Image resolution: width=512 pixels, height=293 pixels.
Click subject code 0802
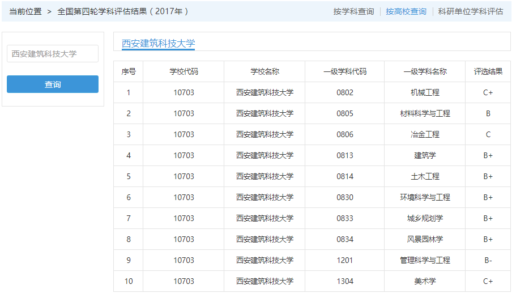pyautogui.click(x=345, y=92)
